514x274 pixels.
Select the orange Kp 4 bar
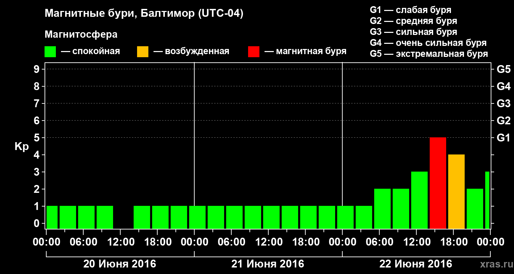click(456, 192)
